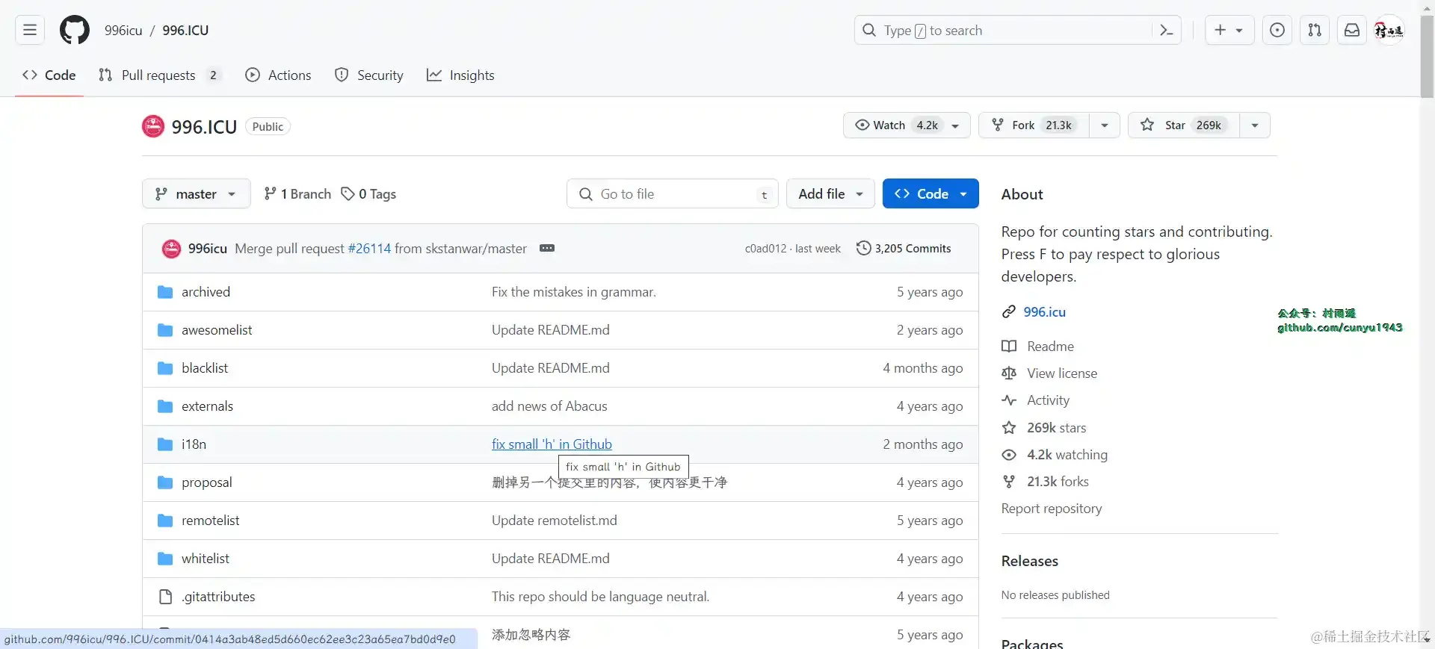
Task: Expand the commit message ellipsis
Action: pyautogui.click(x=547, y=248)
